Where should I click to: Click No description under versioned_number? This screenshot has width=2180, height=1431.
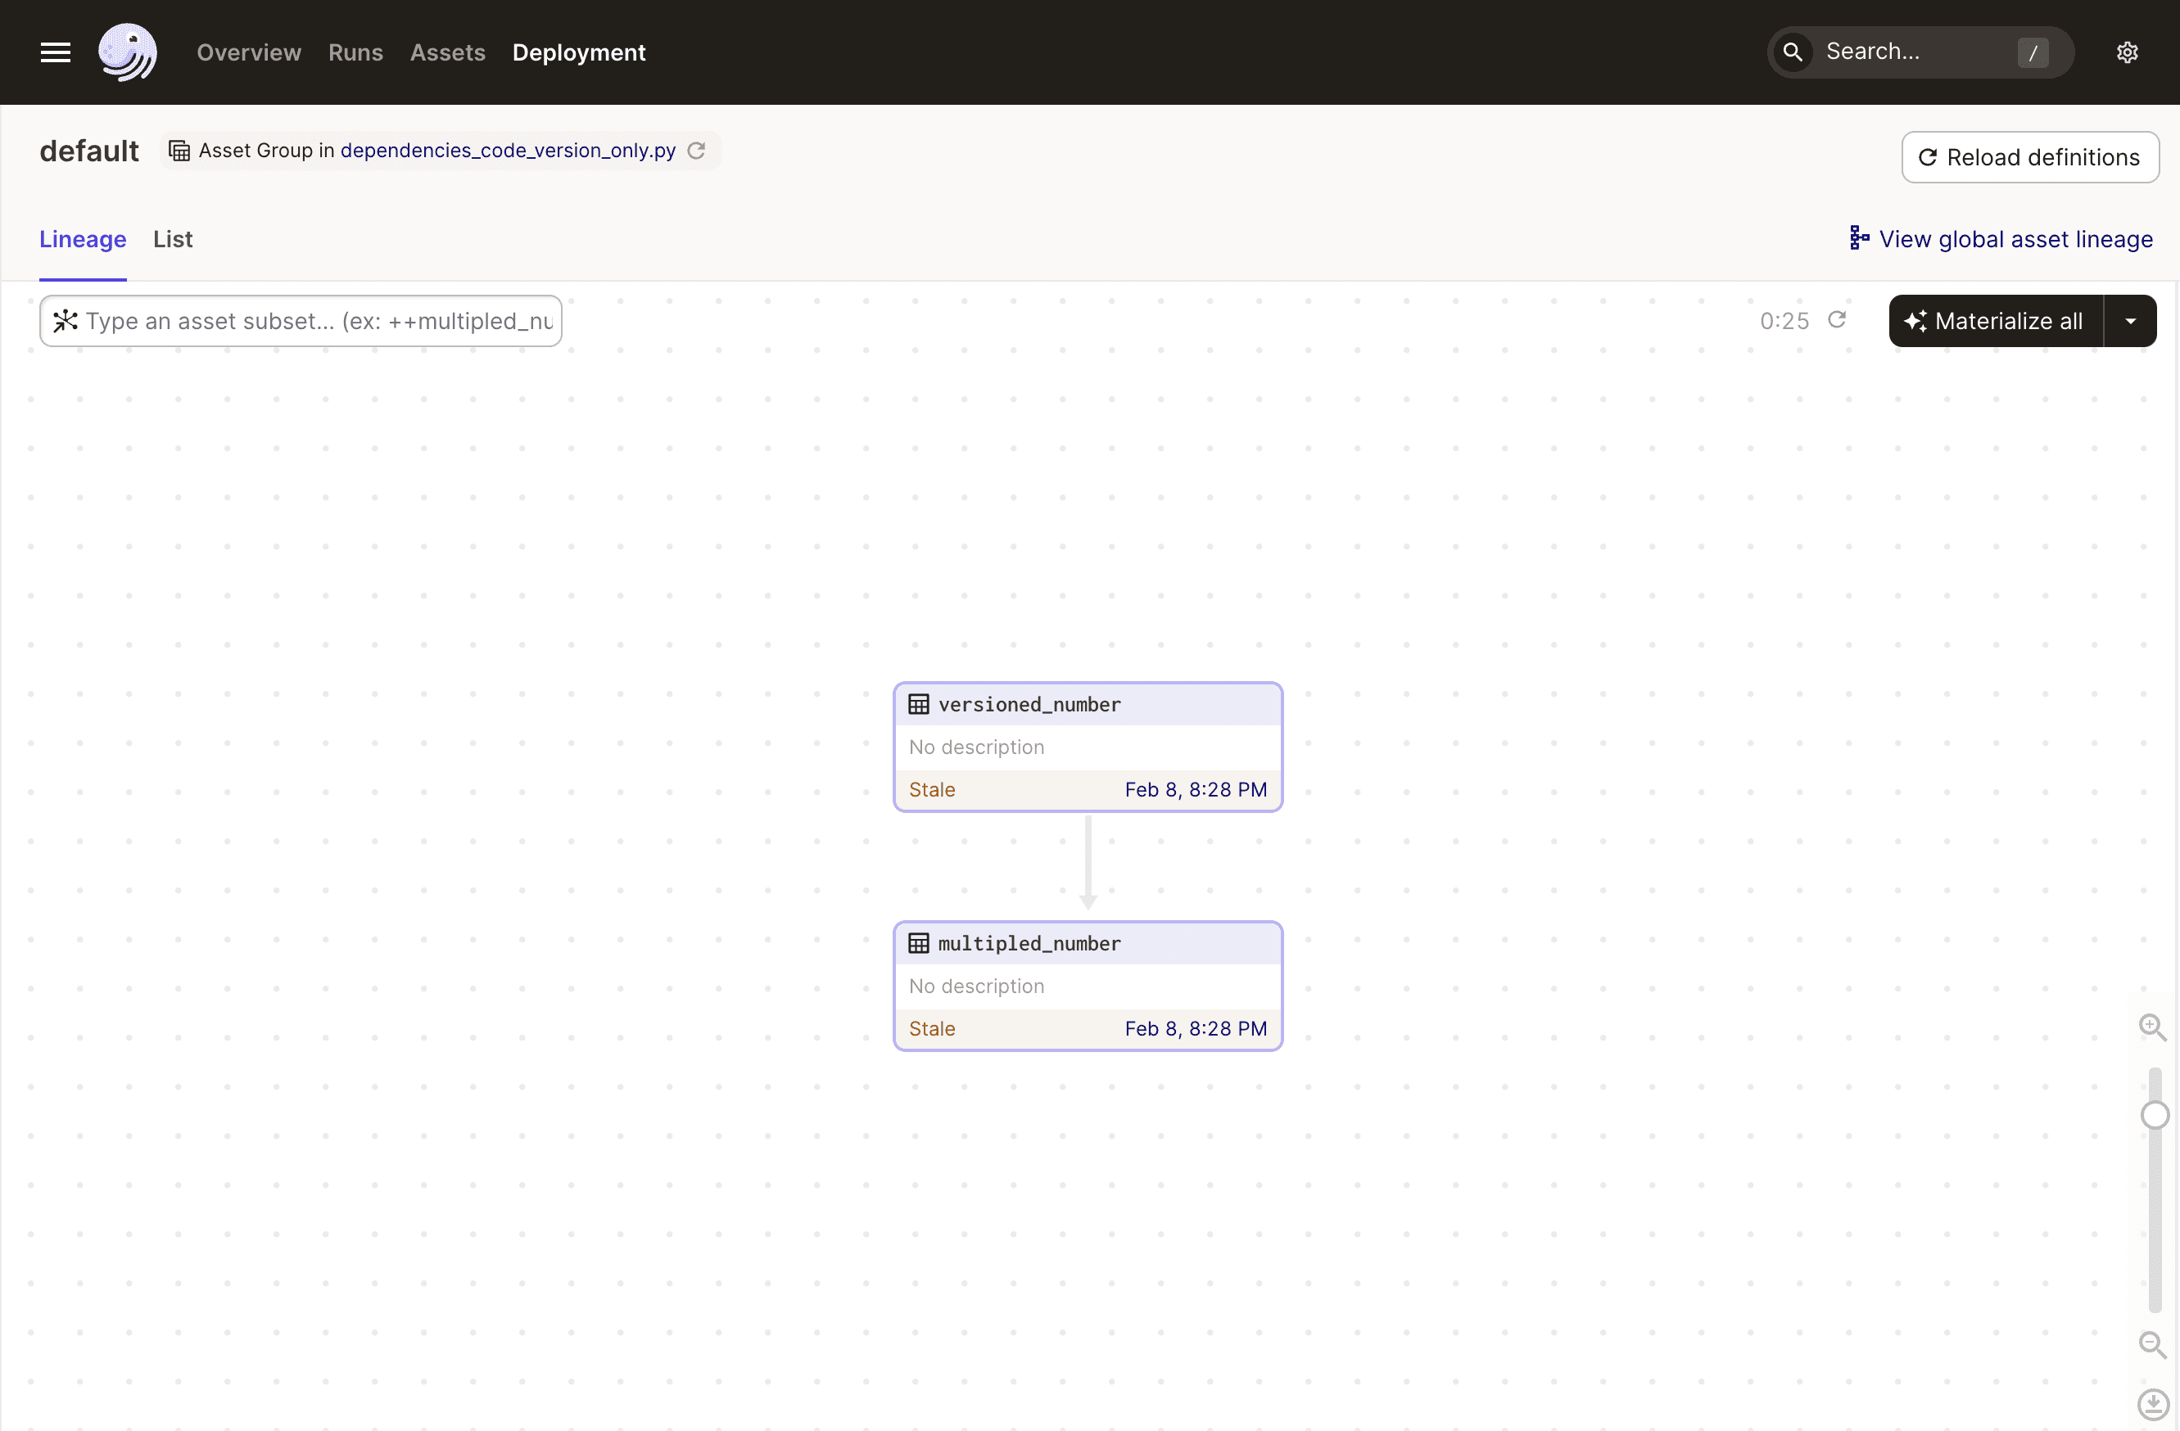pos(976,747)
